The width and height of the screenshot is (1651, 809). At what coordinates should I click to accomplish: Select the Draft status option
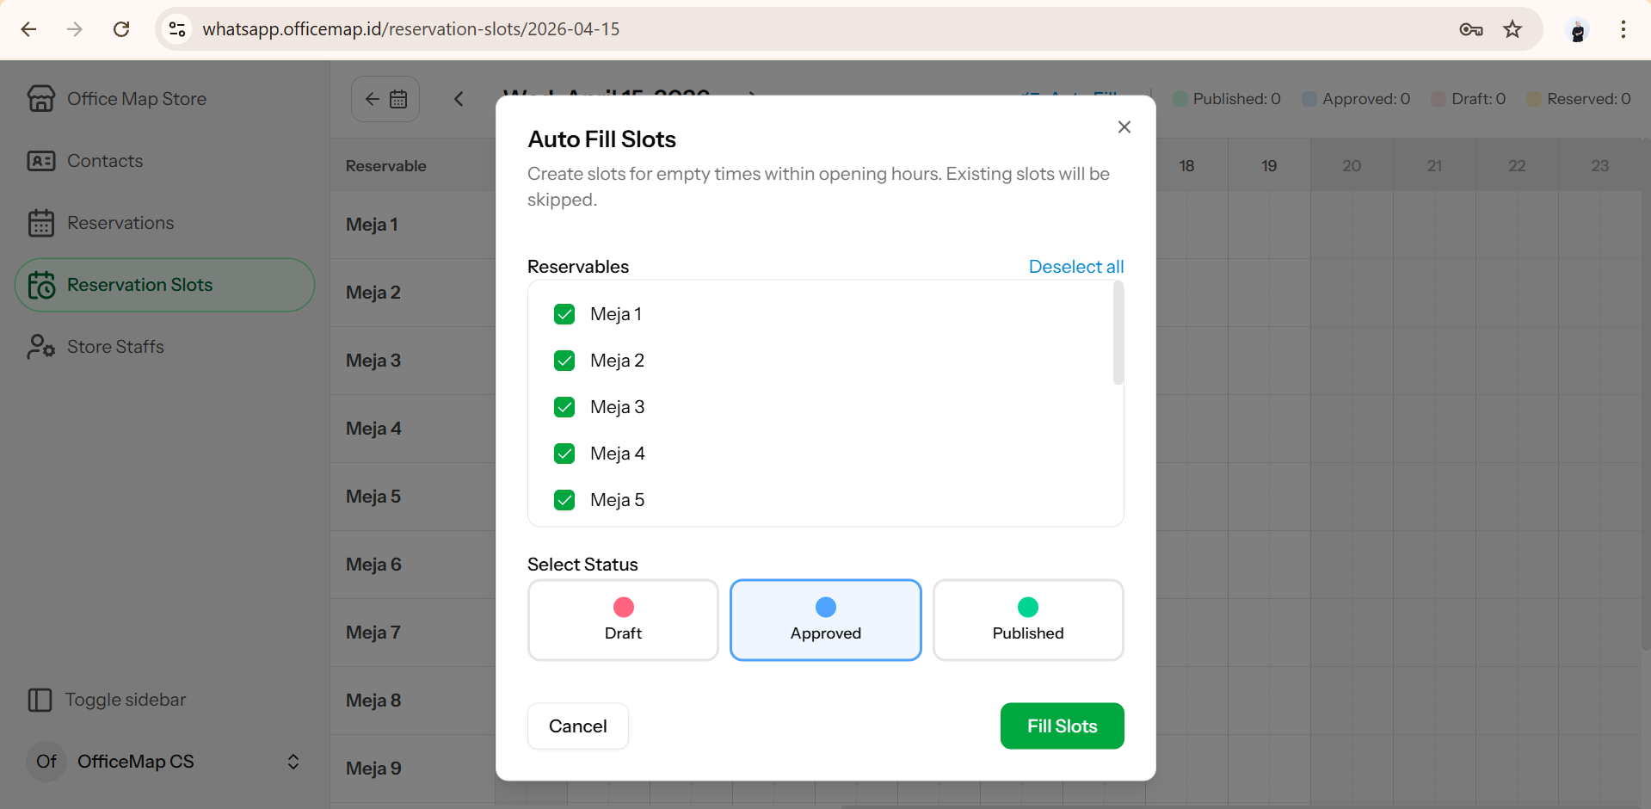(622, 620)
